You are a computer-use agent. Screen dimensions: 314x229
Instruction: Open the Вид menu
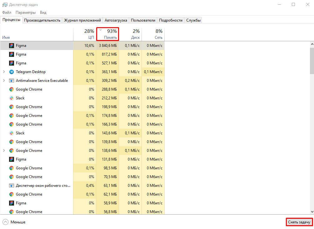(43, 12)
